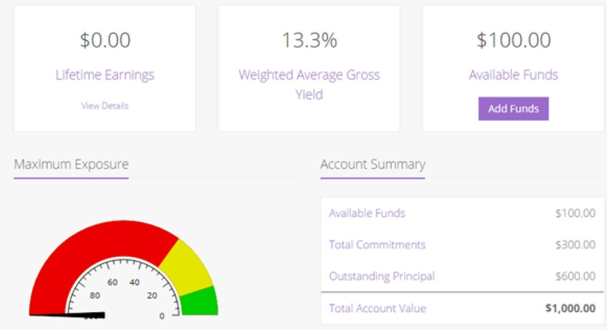Click the $100.00 value in Account Summary

(575, 213)
